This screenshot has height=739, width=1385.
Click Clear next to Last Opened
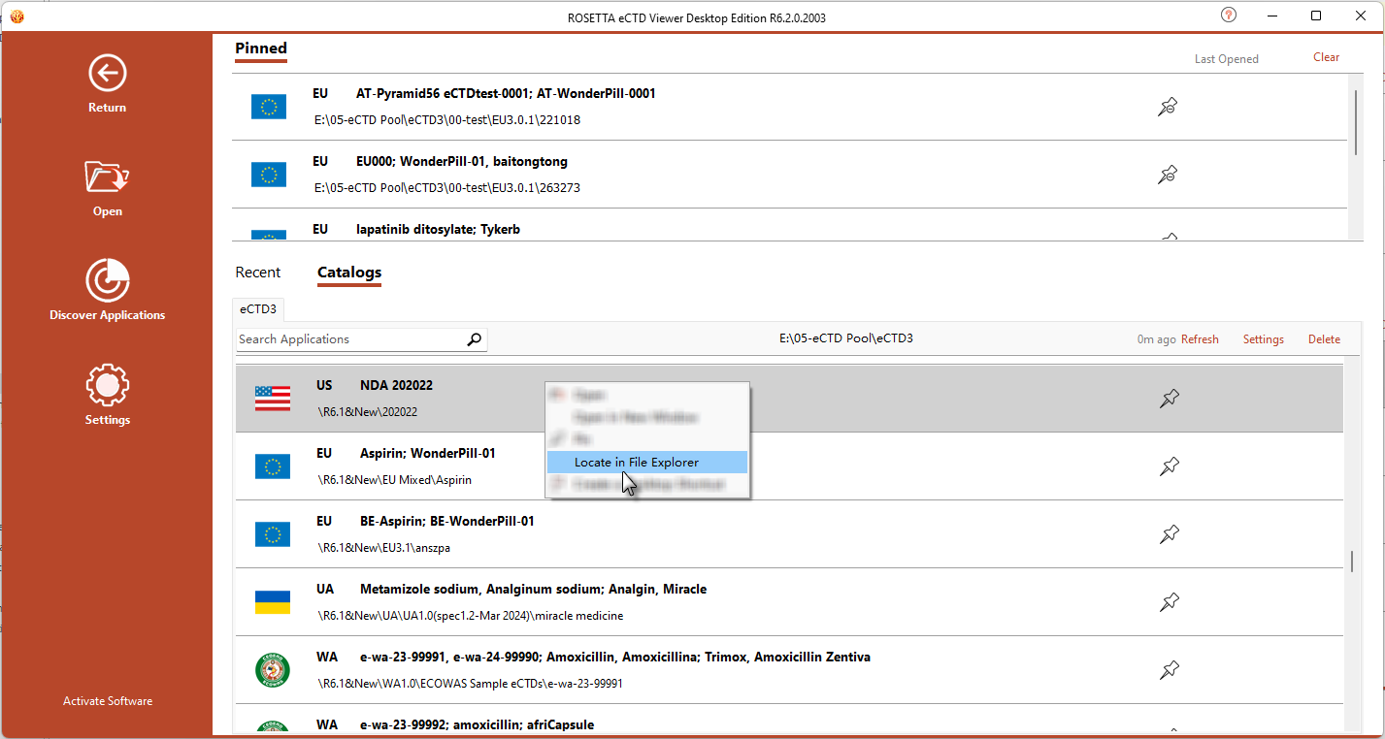pyautogui.click(x=1326, y=57)
